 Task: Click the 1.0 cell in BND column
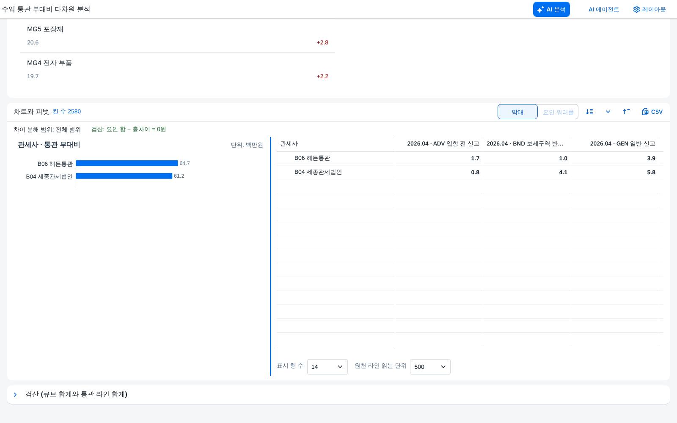527,158
